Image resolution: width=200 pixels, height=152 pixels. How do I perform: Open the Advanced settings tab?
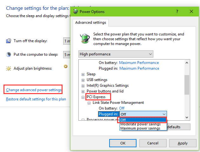click(90, 22)
